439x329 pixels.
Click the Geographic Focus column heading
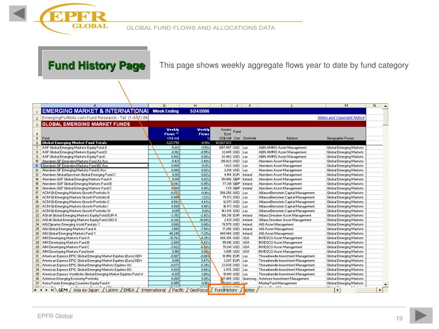tap(340, 138)
